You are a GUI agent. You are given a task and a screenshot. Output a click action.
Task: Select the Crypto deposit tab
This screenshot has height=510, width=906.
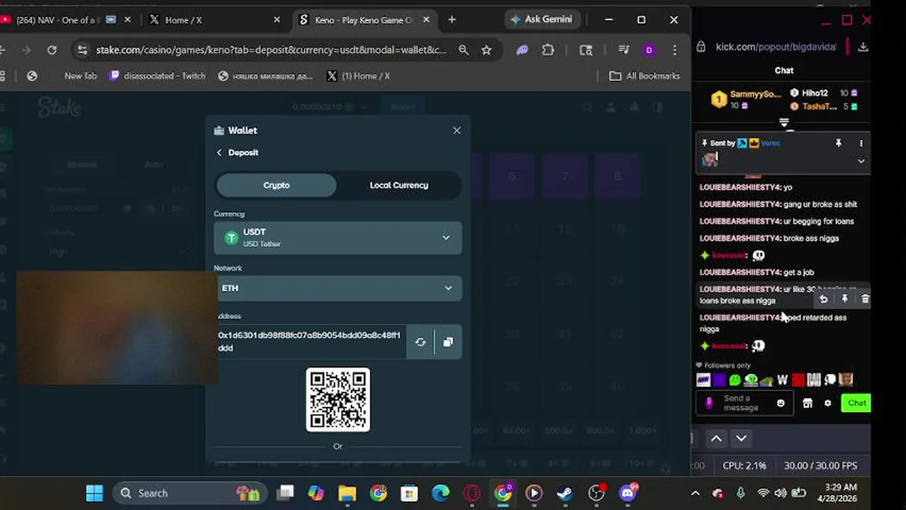tap(276, 185)
